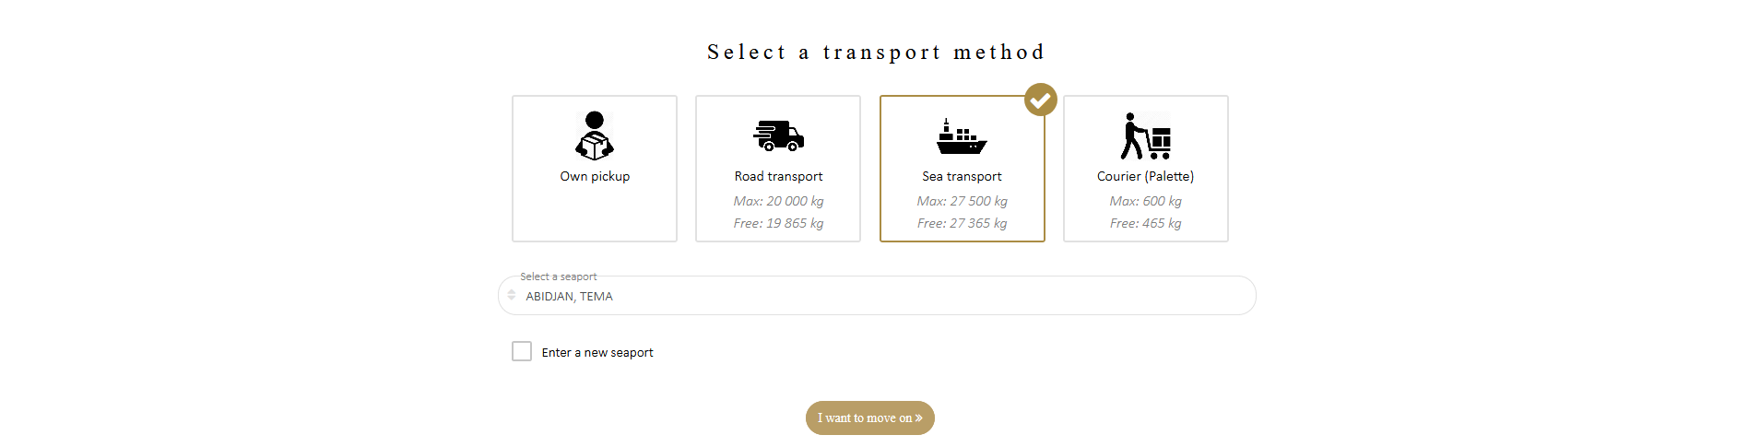
Task: Open the Select a seaport dropdown
Action: click(877, 296)
